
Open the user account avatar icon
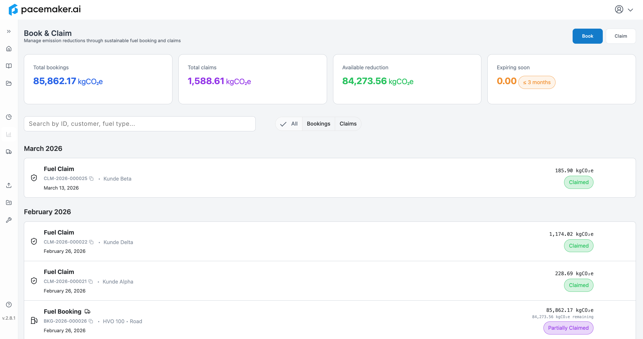pyautogui.click(x=619, y=10)
